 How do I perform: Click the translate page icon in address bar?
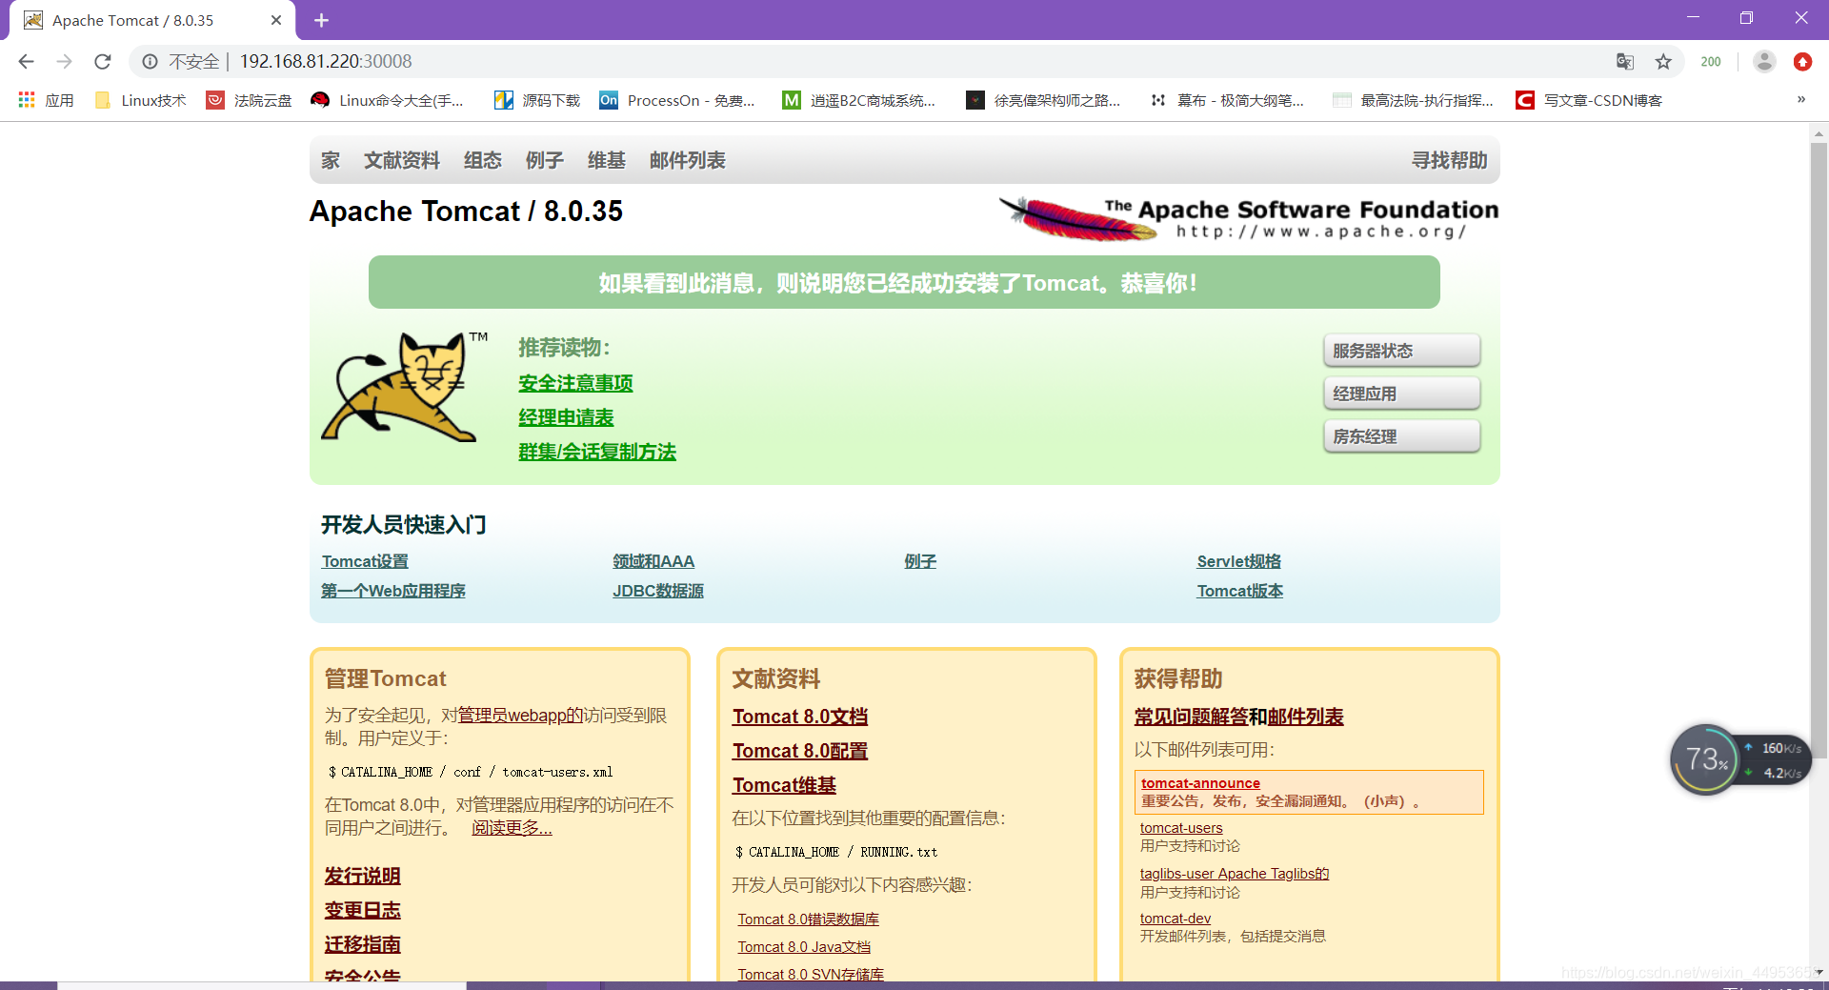[1625, 61]
